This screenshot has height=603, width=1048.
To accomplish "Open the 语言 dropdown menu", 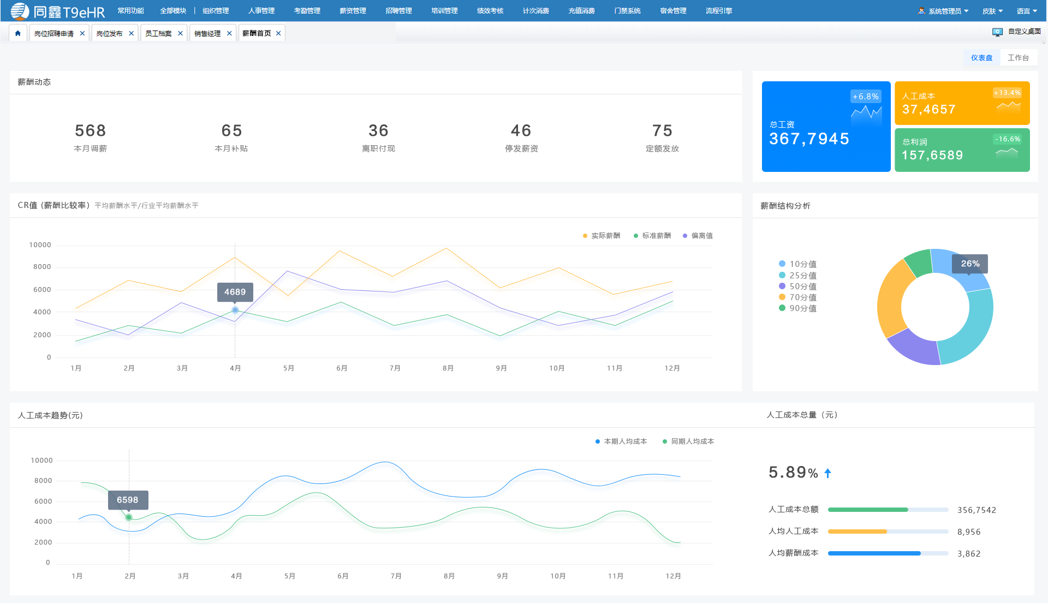I will pos(1027,11).
